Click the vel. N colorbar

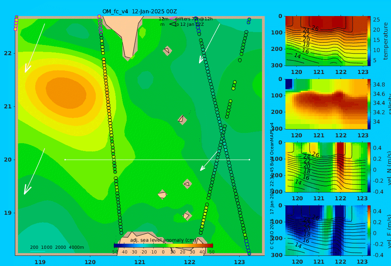pos(369,167)
